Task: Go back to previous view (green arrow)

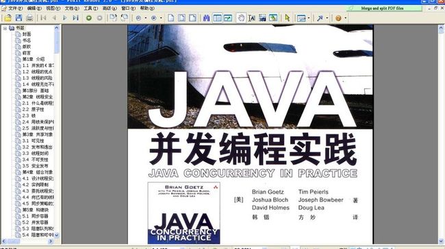Action: [x=89, y=18]
